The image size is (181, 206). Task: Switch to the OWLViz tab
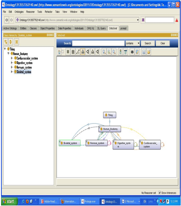(90, 28)
